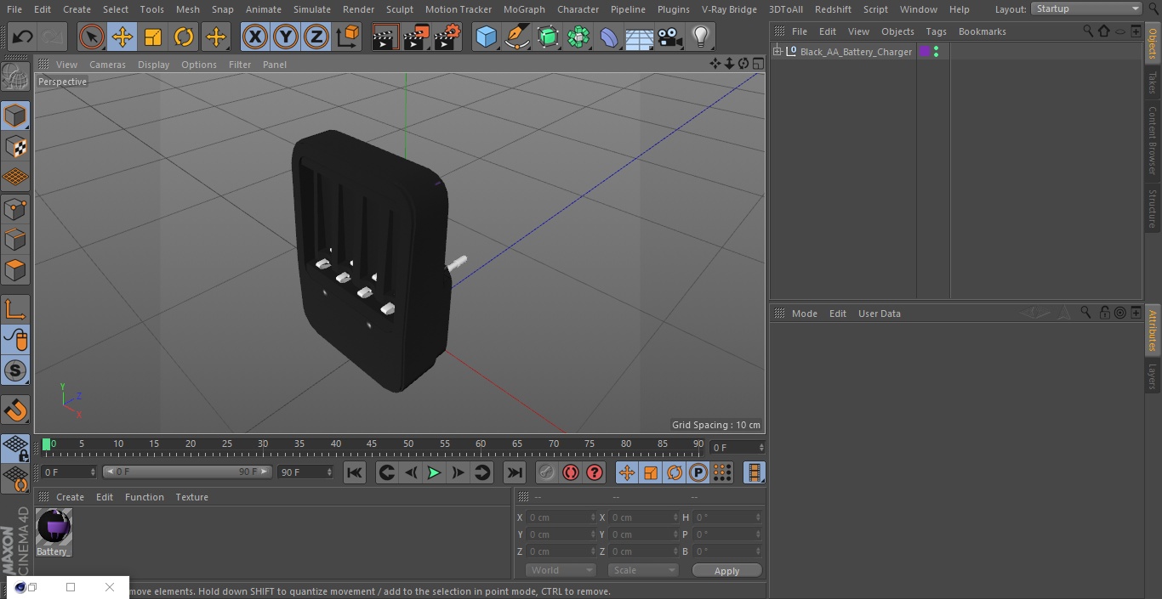Click frame 45 on timeline ruler

pos(372,444)
